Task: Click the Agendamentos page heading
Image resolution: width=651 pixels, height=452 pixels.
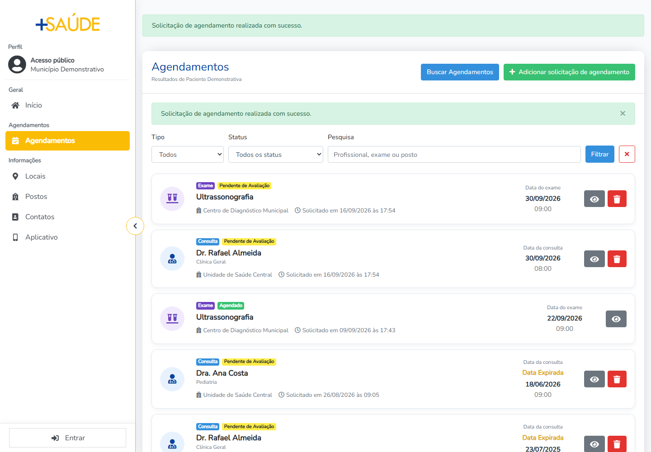Action: point(190,67)
